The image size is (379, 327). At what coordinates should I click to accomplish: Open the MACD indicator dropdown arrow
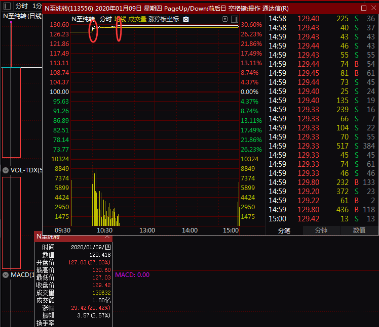click(x=6, y=275)
